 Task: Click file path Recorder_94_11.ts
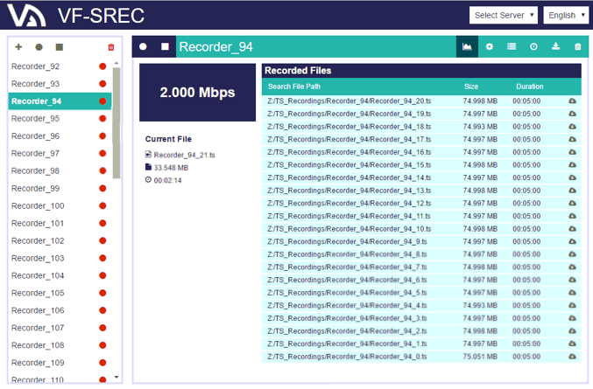click(x=349, y=216)
